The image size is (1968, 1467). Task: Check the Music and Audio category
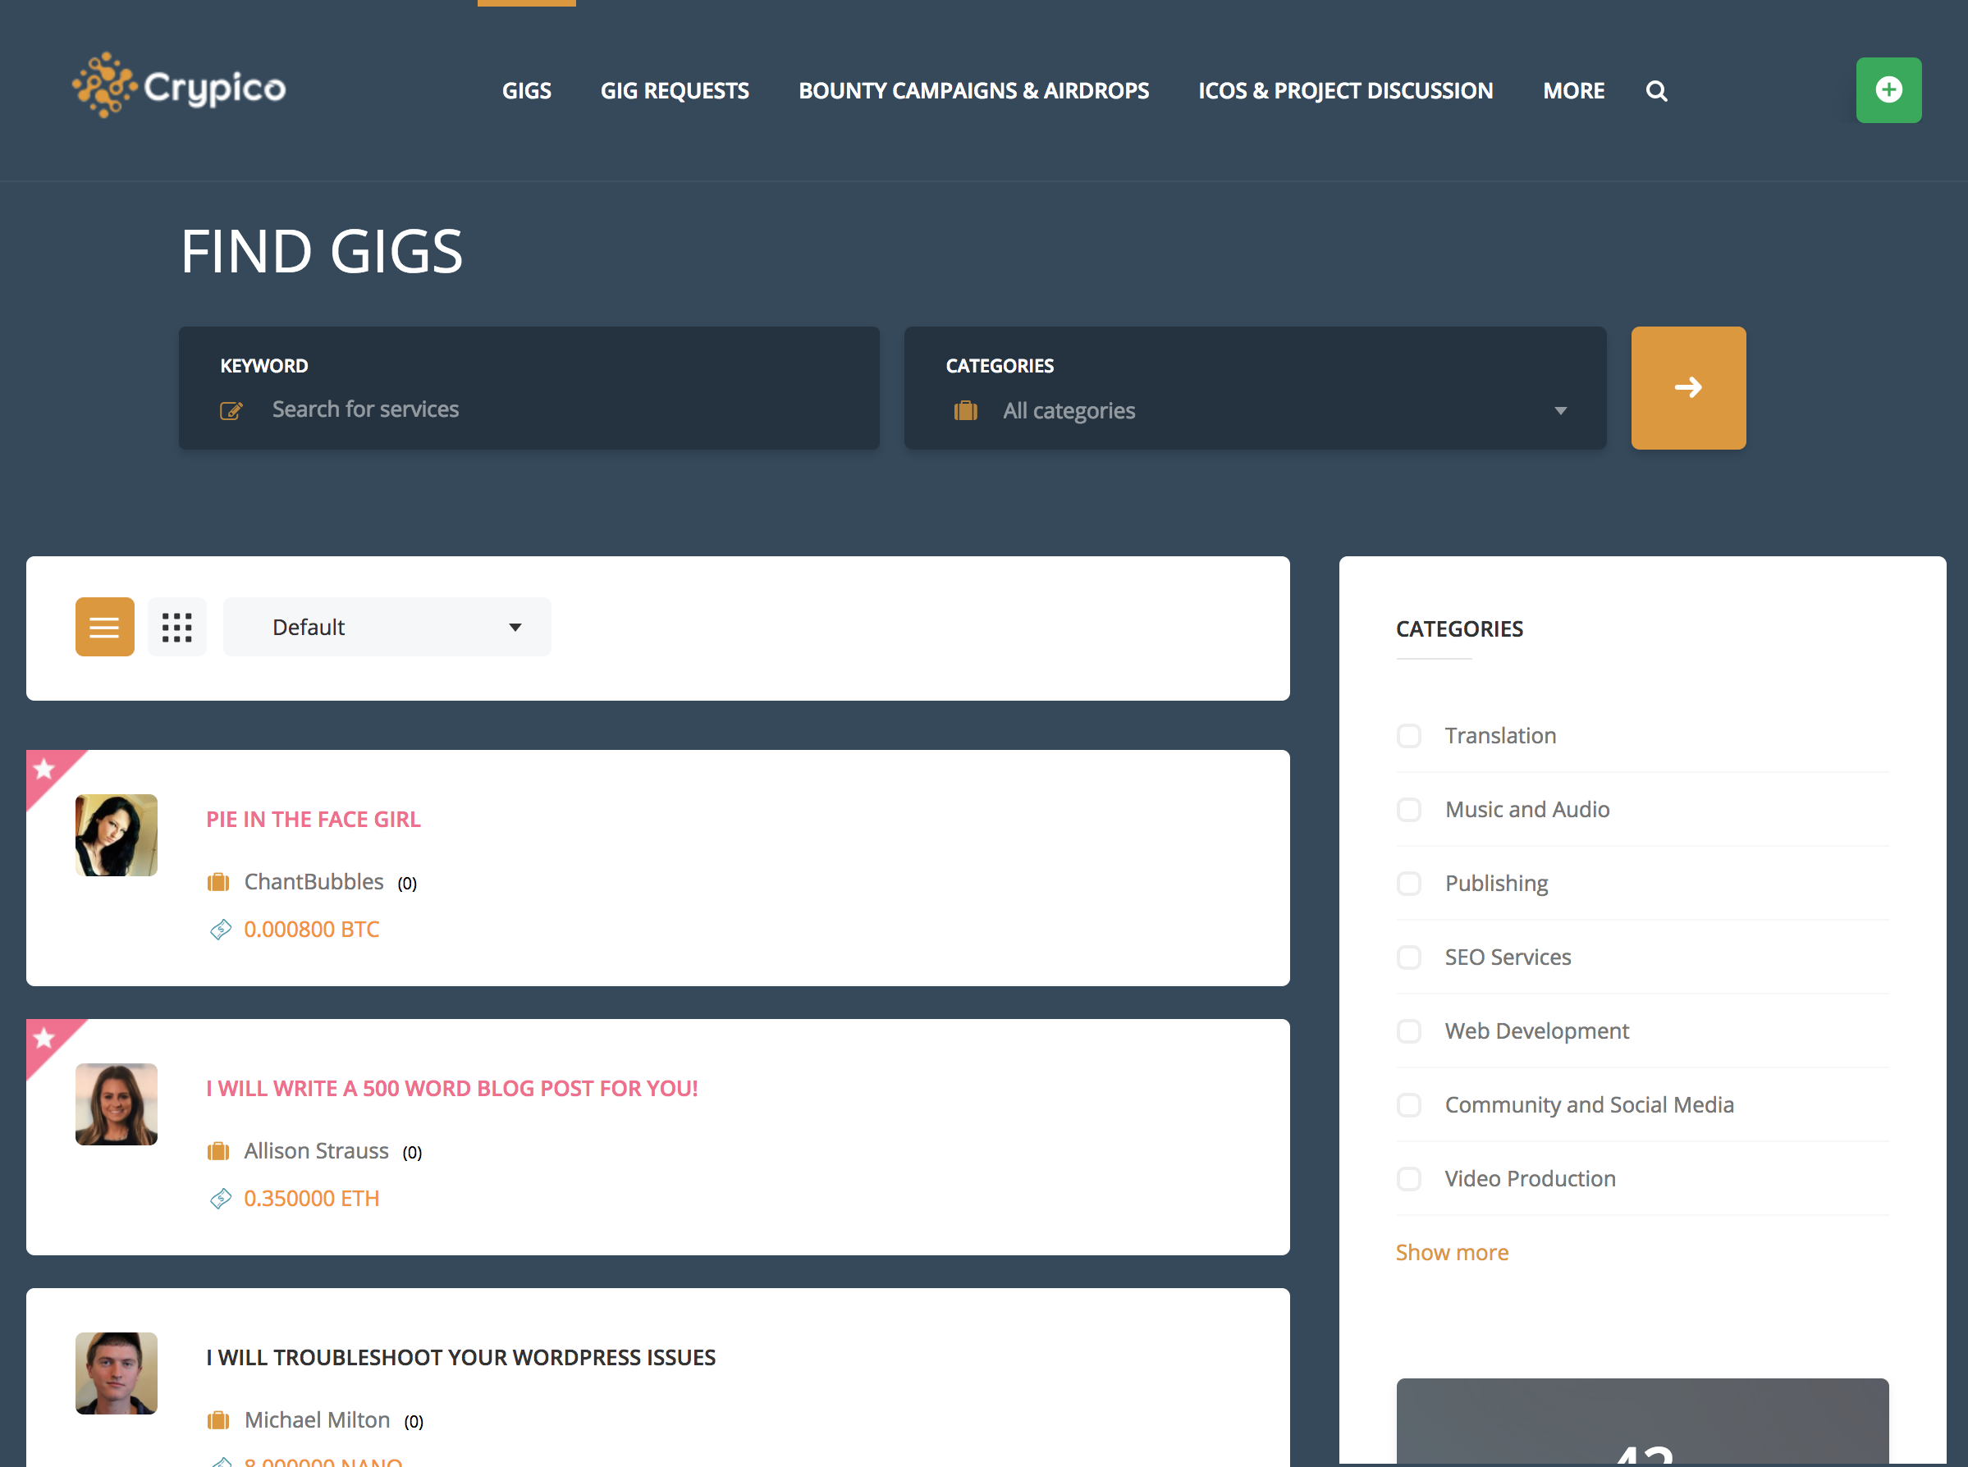click(x=1408, y=809)
